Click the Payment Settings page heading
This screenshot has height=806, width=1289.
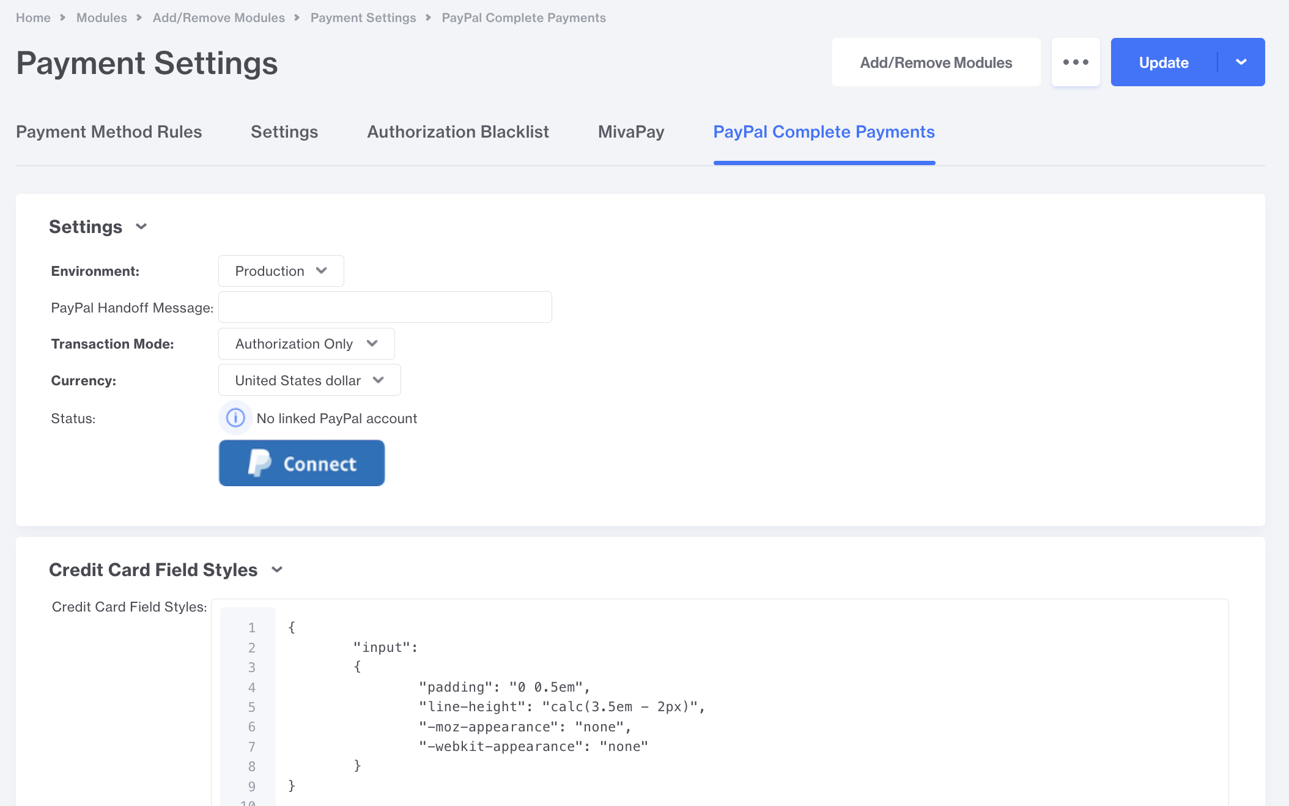tap(147, 63)
